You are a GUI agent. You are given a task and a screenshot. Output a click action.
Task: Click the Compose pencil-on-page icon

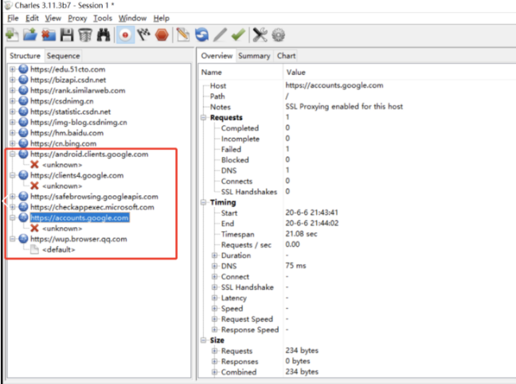click(x=183, y=35)
